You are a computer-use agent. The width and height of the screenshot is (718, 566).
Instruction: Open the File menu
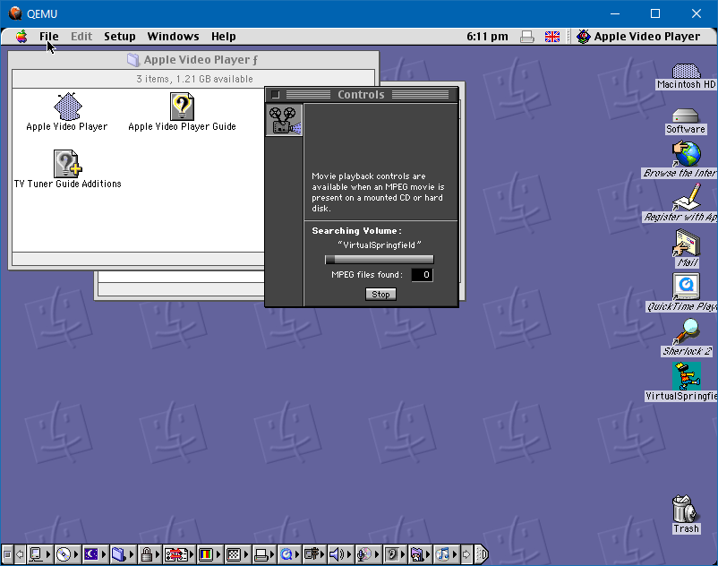point(48,37)
